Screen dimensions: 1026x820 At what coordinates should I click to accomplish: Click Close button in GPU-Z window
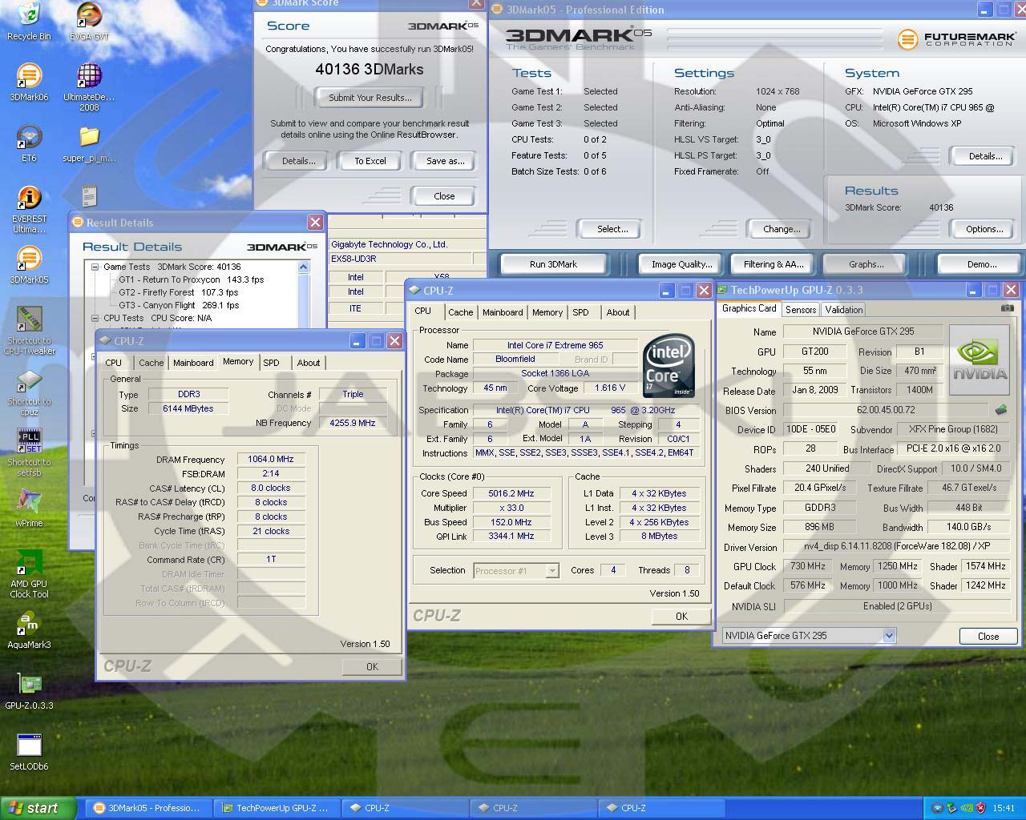click(988, 636)
